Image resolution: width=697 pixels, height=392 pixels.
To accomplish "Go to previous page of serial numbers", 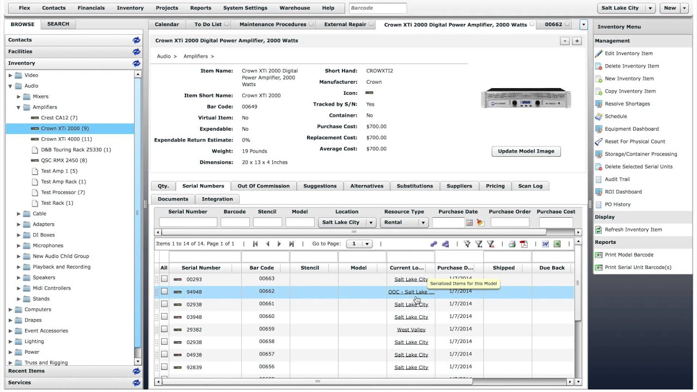I will coord(267,244).
